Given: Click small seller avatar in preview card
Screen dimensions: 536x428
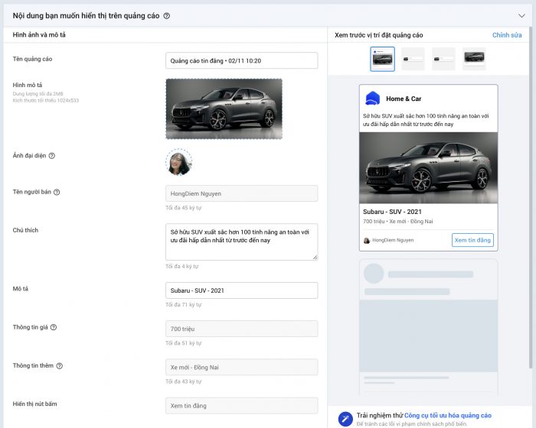Looking at the screenshot, I should tap(367, 241).
